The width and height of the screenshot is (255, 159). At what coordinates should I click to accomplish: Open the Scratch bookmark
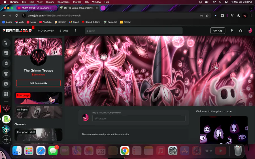pos(60,22)
